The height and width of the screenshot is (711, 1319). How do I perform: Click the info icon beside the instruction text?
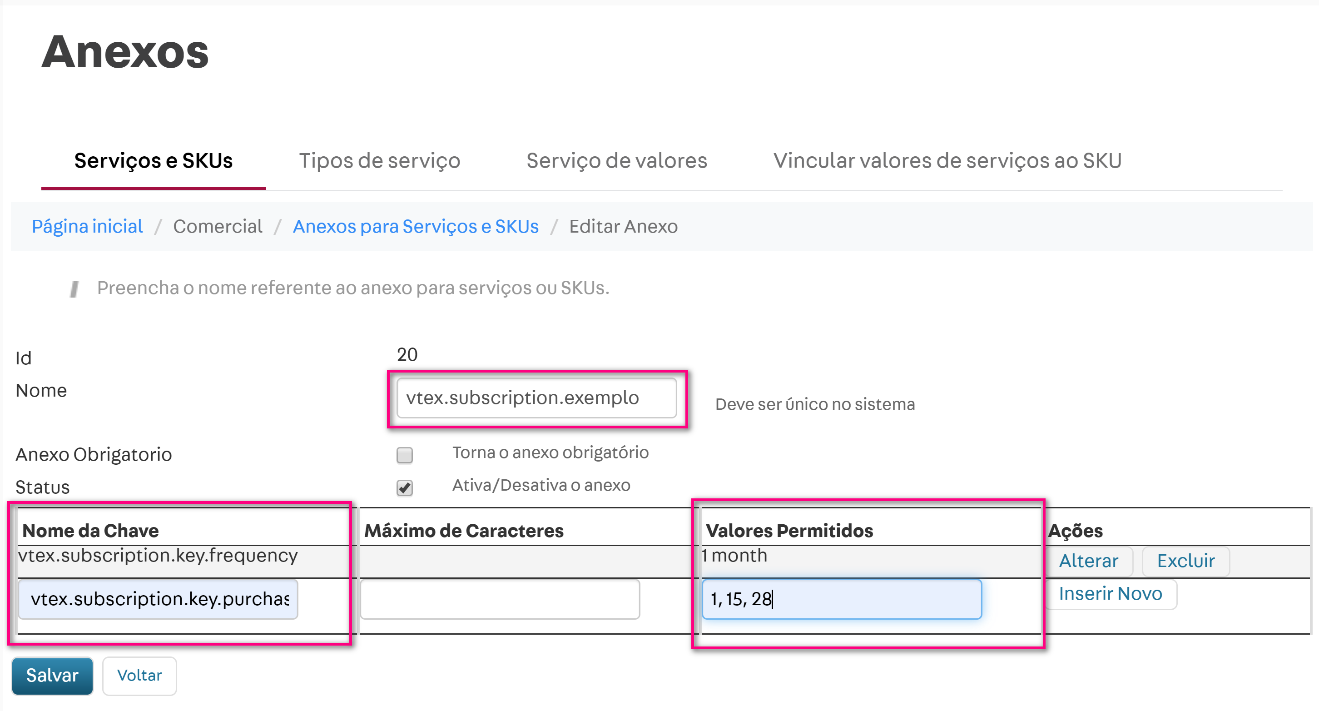pos(75,289)
